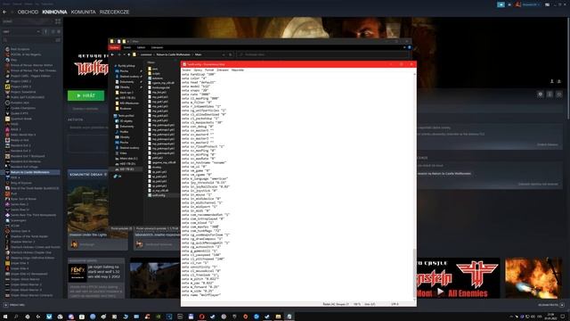Open the Zobrazení ribbon tab in File Explorer

[x=157, y=47]
